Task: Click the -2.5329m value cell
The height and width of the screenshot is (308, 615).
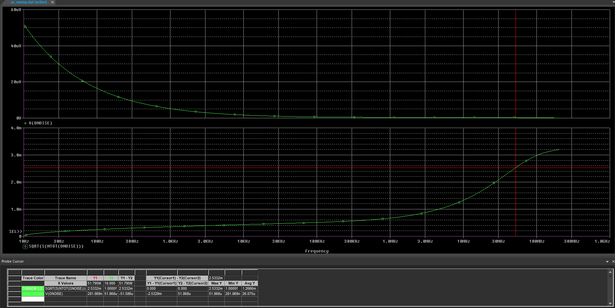Action: point(162,294)
